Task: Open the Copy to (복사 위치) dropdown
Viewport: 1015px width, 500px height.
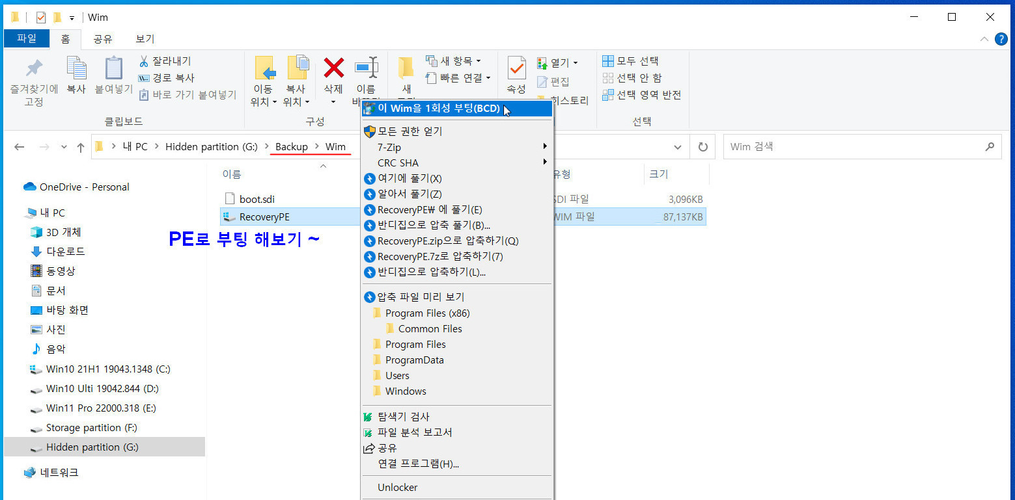Action: point(296,102)
